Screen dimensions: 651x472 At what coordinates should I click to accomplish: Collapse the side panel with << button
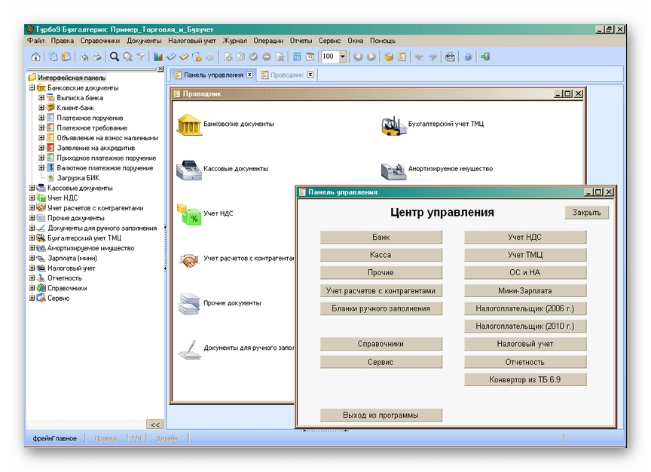(x=155, y=424)
